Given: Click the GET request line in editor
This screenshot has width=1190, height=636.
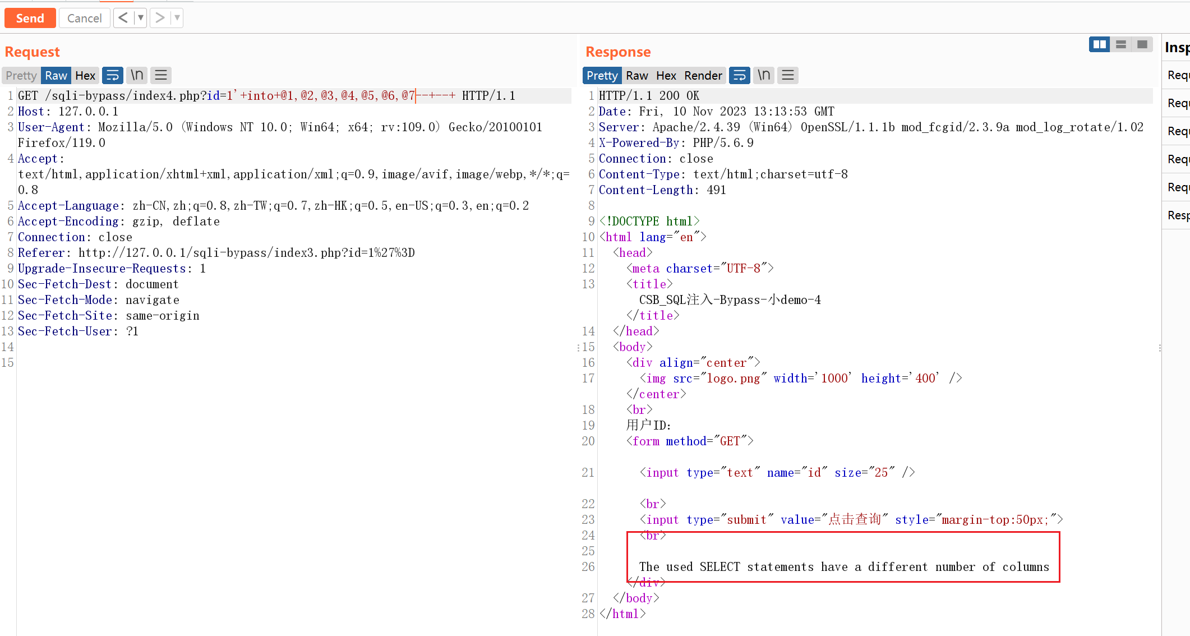Looking at the screenshot, I should click(x=266, y=96).
